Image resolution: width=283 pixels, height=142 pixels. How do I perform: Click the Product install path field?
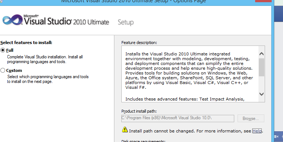pos(177,118)
